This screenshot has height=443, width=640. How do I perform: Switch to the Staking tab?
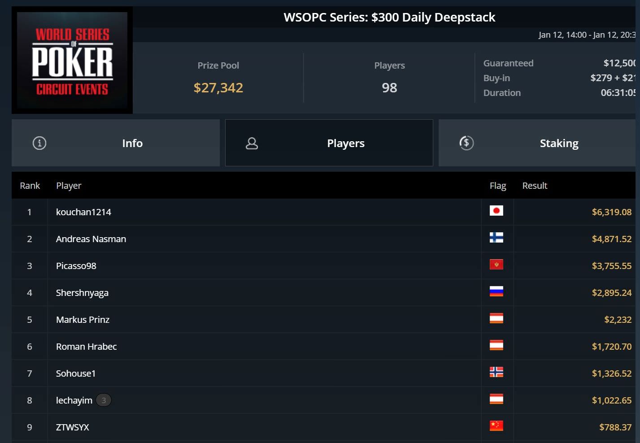537,143
